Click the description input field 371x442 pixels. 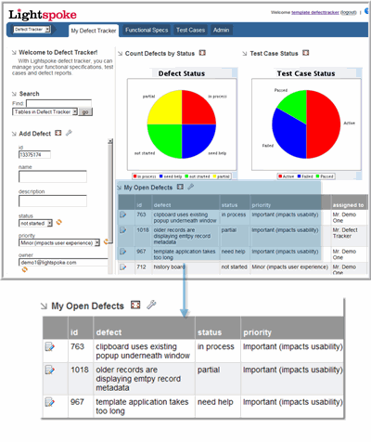click(53, 201)
